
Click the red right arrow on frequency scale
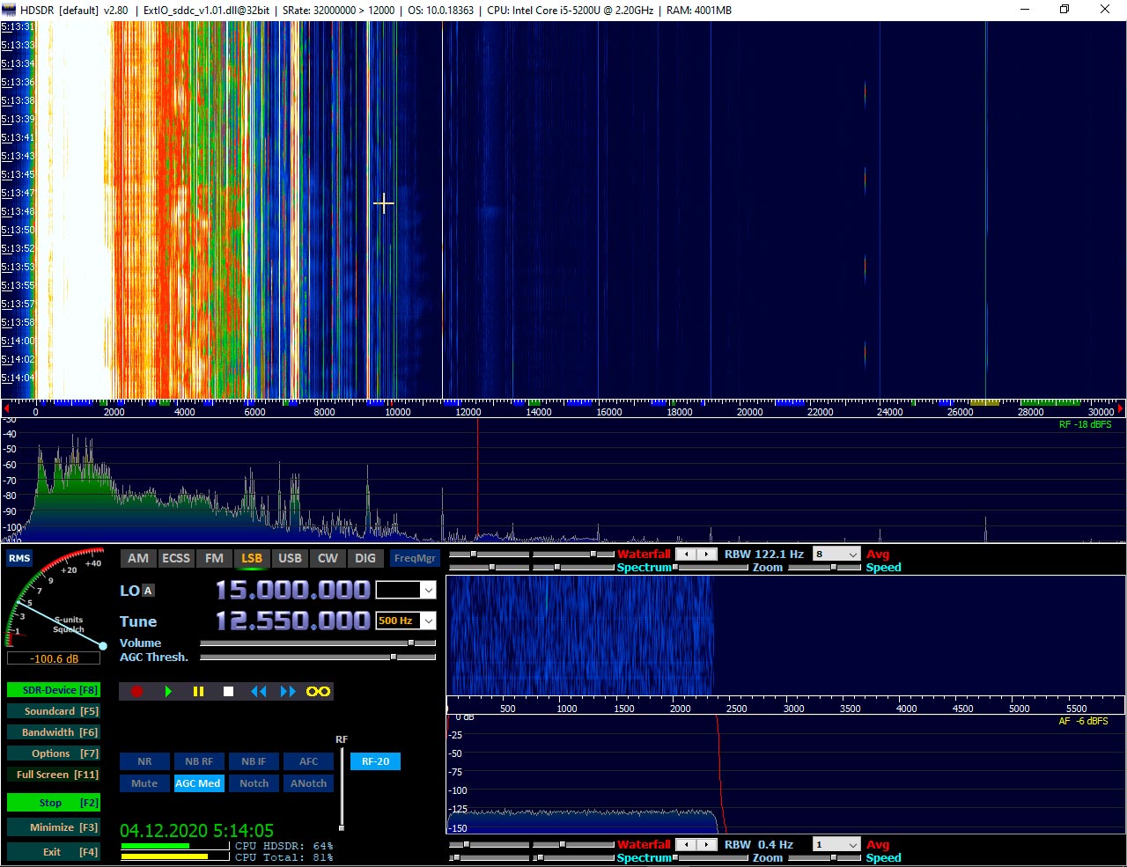click(1121, 409)
